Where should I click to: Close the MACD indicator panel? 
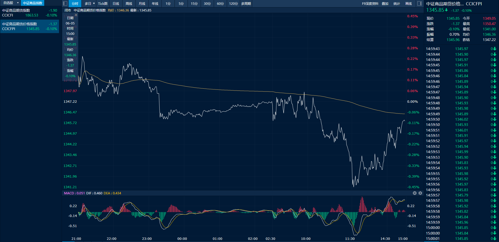tap(414, 193)
